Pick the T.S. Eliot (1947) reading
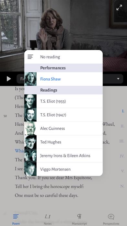The width and height of the screenshot is (127, 226). (63, 115)
